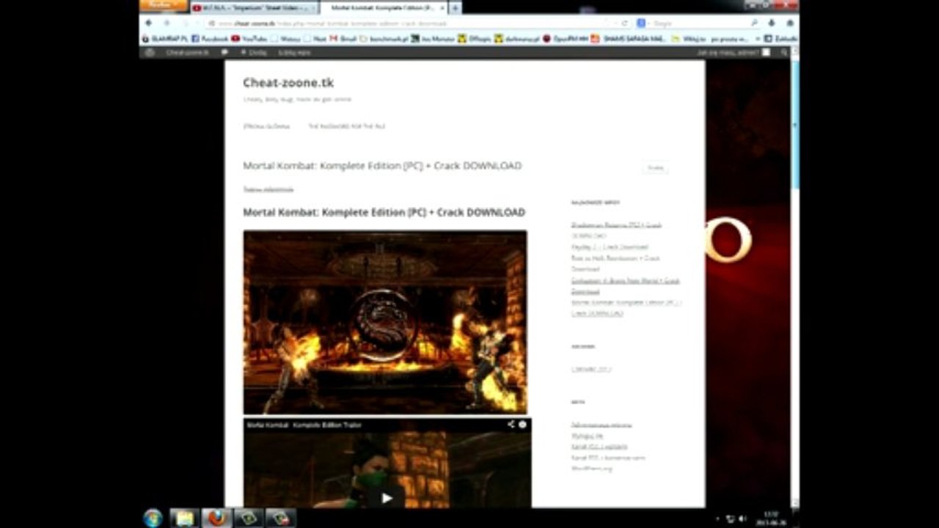The width and height of the screenshot is (939, 528).
Task: Open the admin account greeting menu
Action: point(733,53)
